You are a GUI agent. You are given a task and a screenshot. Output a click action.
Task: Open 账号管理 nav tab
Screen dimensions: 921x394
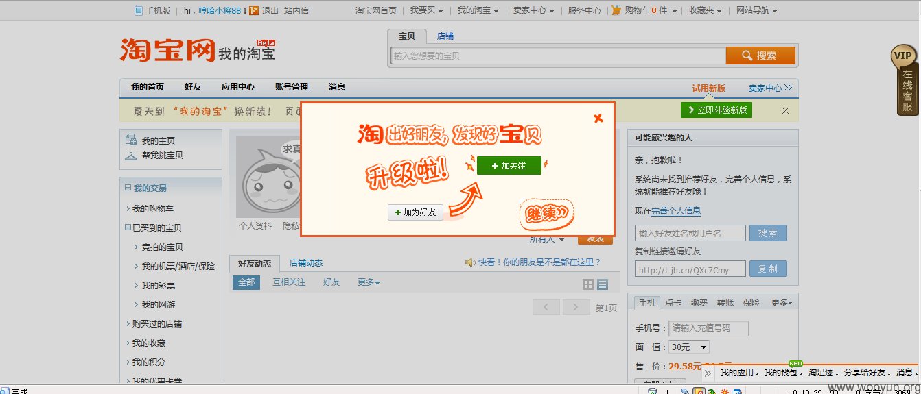point(292,87)
